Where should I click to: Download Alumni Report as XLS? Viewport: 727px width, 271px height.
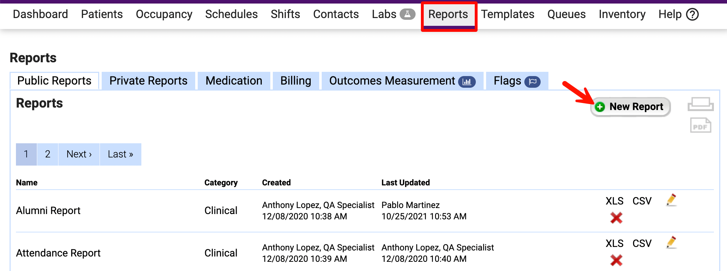(x=614, y=201)
